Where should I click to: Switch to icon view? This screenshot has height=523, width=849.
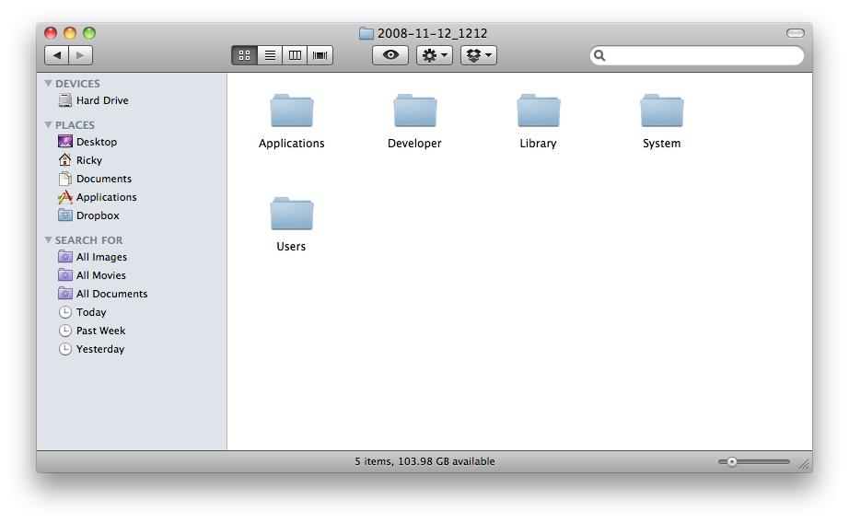click(244, 55)
